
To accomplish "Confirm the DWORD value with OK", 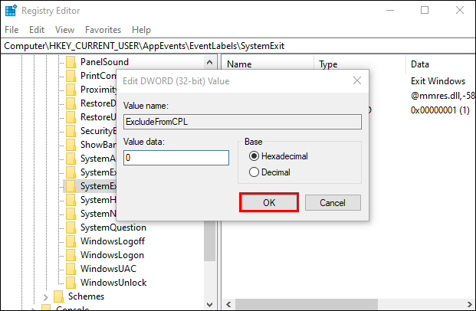I will [268, 202].
